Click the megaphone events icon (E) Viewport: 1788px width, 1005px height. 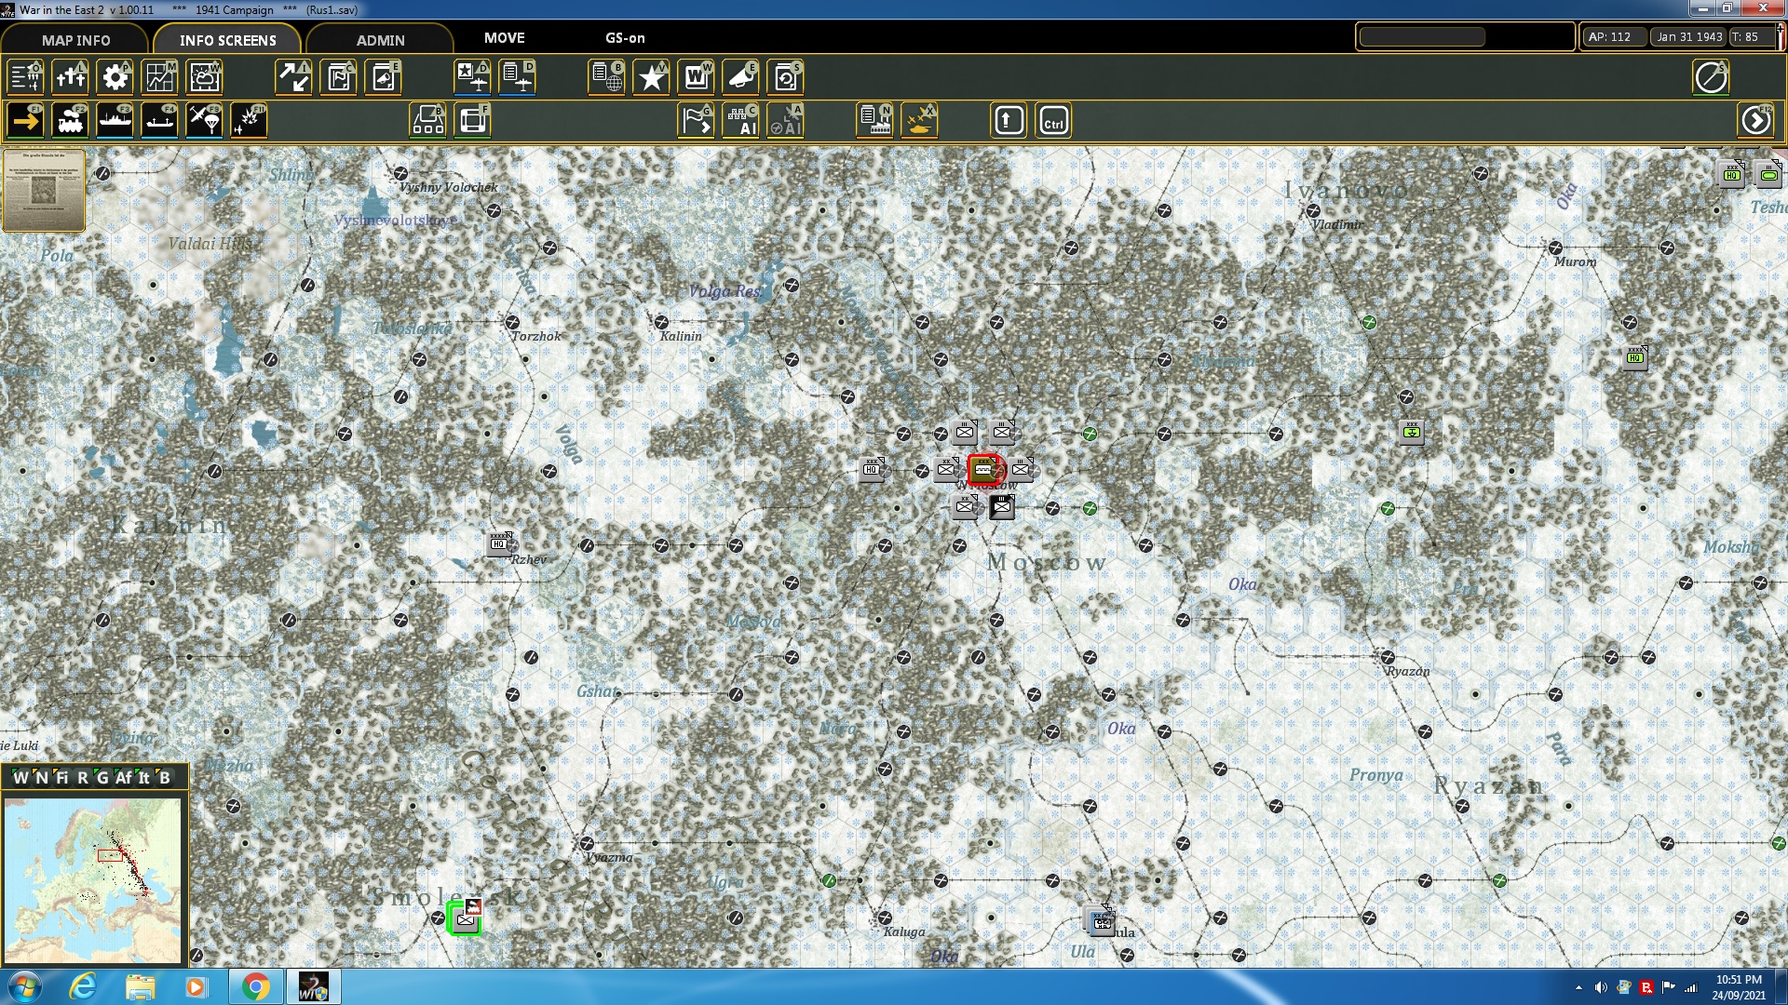pyautogui.click(x=741, y=77)
